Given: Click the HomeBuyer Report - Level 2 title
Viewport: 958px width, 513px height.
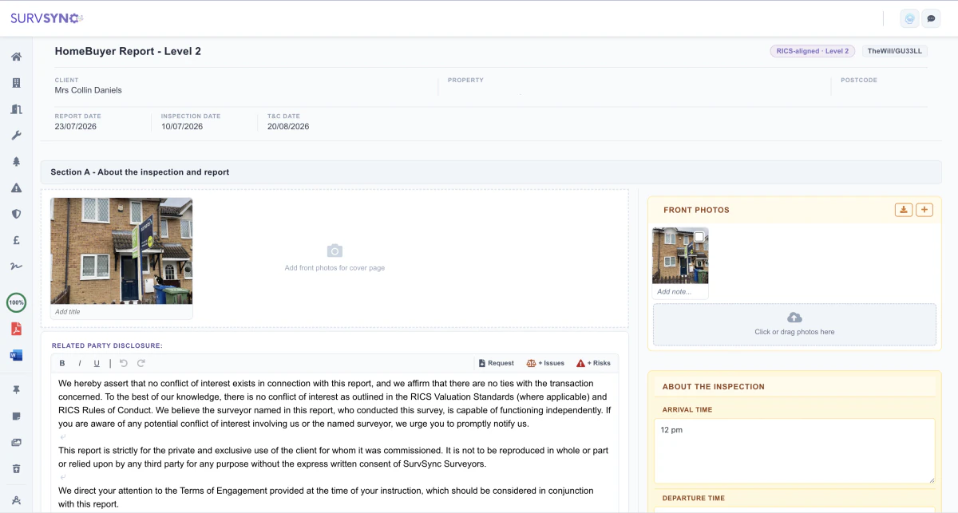Looking at the screenshot, I should 128,51.
